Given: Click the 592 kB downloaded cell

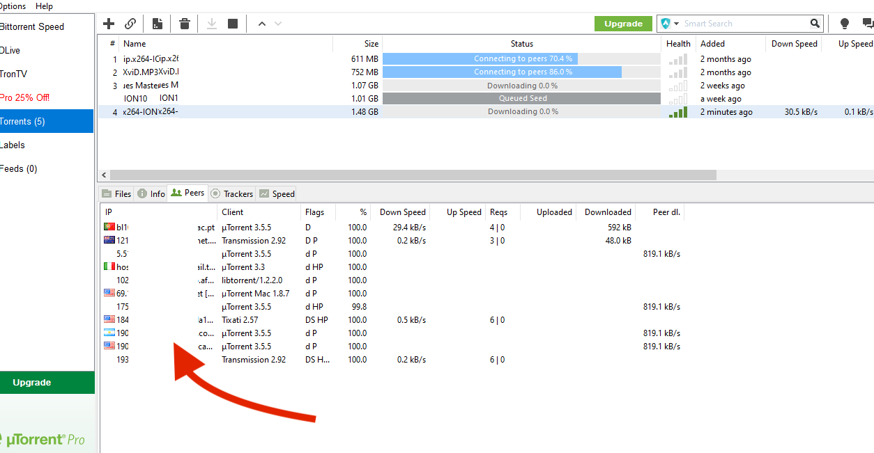Looking at the screenshot, I should click(x=619, y=228).
